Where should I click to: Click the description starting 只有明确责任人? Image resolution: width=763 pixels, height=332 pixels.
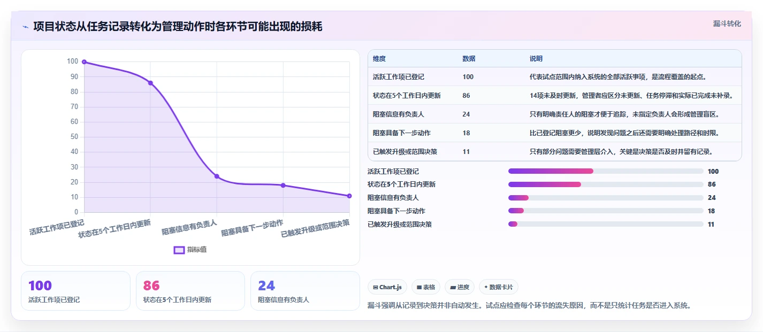click(625, 114)
